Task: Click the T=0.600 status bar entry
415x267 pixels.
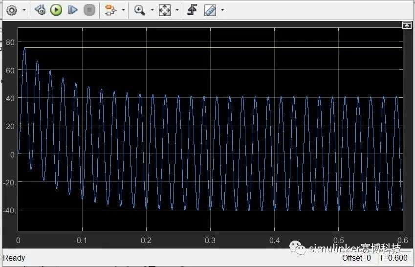Action: pos(393,258)
